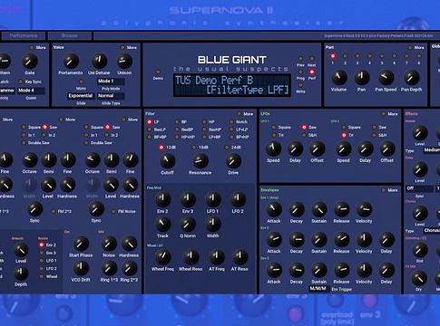Screen dimensions: 440x326
Task: Click the Pan Speed knob
Action: point(386,78)
